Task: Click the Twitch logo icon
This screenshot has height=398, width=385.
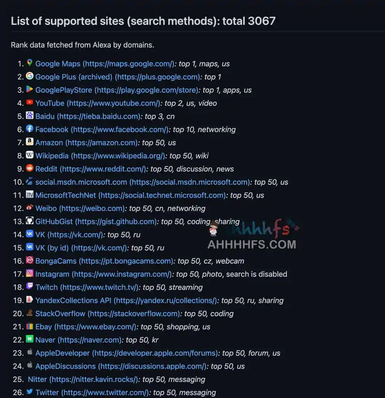Action: click(30, 287)
